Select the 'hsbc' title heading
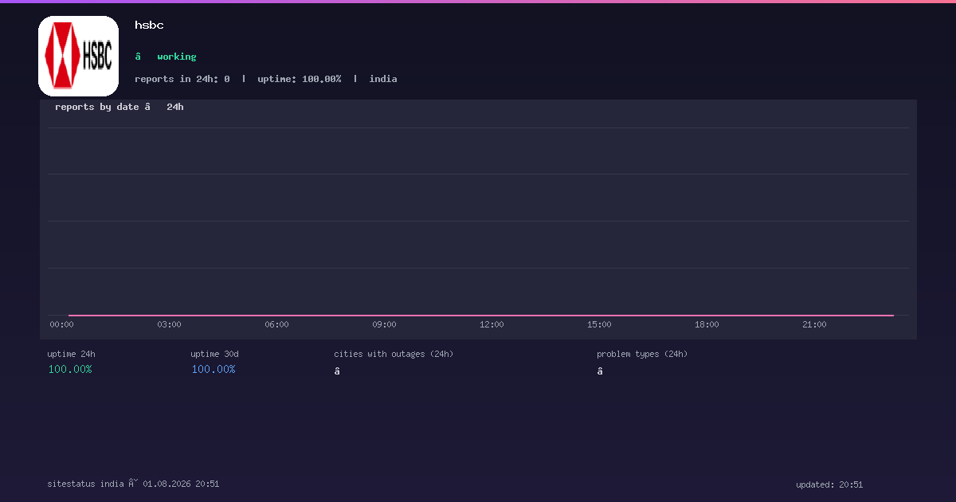This screenshot has height=502, width=956. 149,25
